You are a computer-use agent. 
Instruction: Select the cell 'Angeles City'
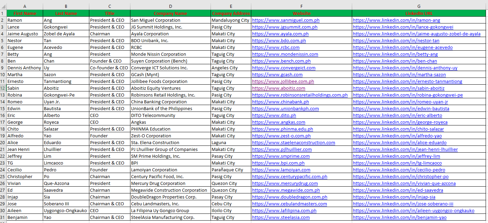[x=231, y=68]
